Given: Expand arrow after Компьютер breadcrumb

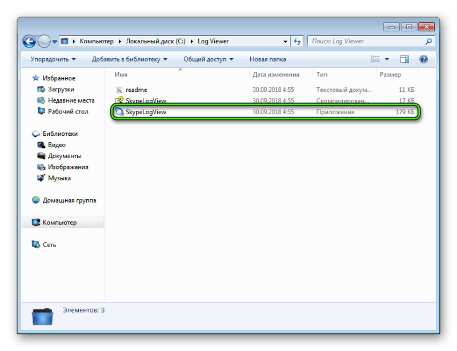Looking at the screenshot, I should click(120, 41).
